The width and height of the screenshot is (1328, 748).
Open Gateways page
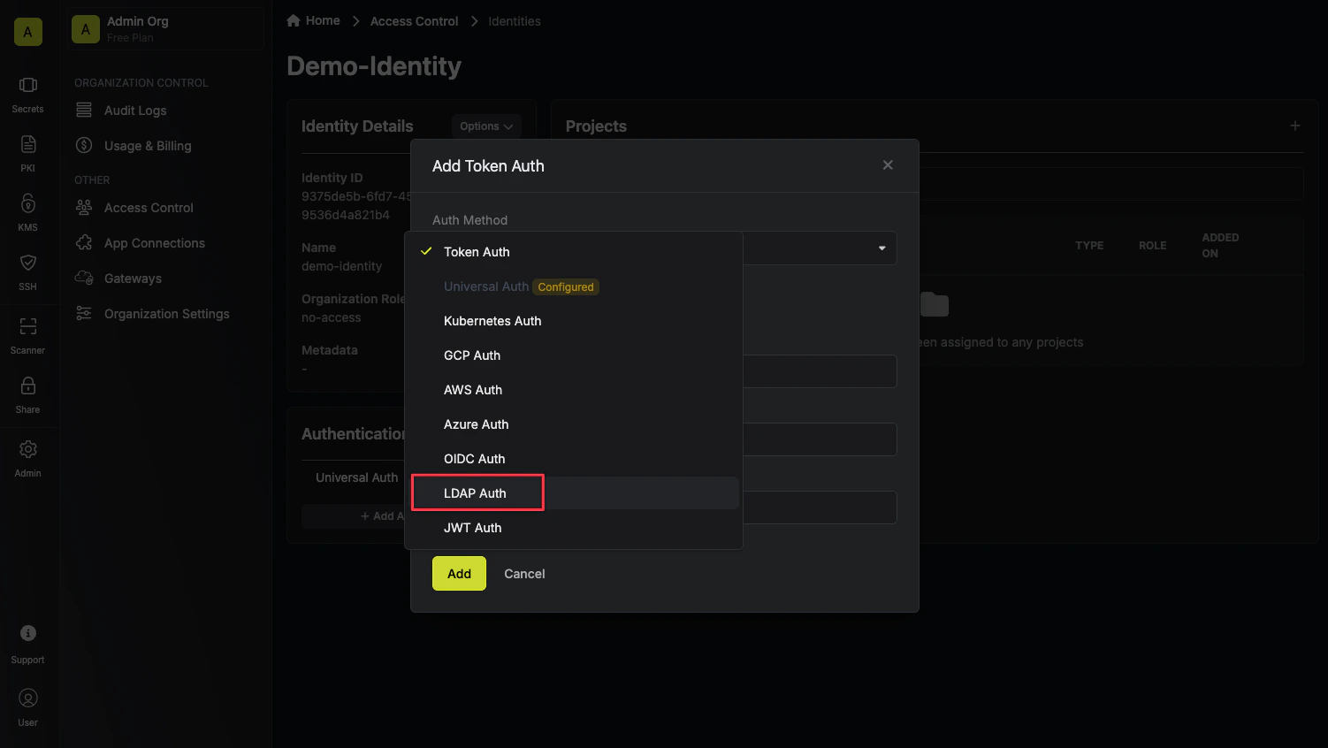pyautogui.click(x=133, y=279)
